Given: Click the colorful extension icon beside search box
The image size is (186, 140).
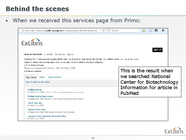Looking at the screenshot, I should click(x=143, y=31).
